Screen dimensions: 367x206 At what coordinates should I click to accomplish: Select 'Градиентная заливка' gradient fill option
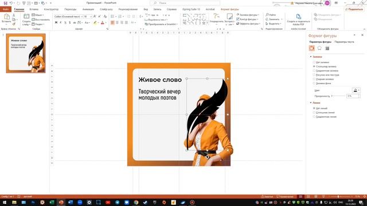coord(325,71)
